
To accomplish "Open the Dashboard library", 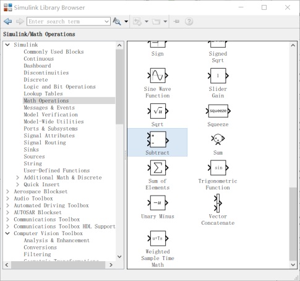I will point(37,66).
